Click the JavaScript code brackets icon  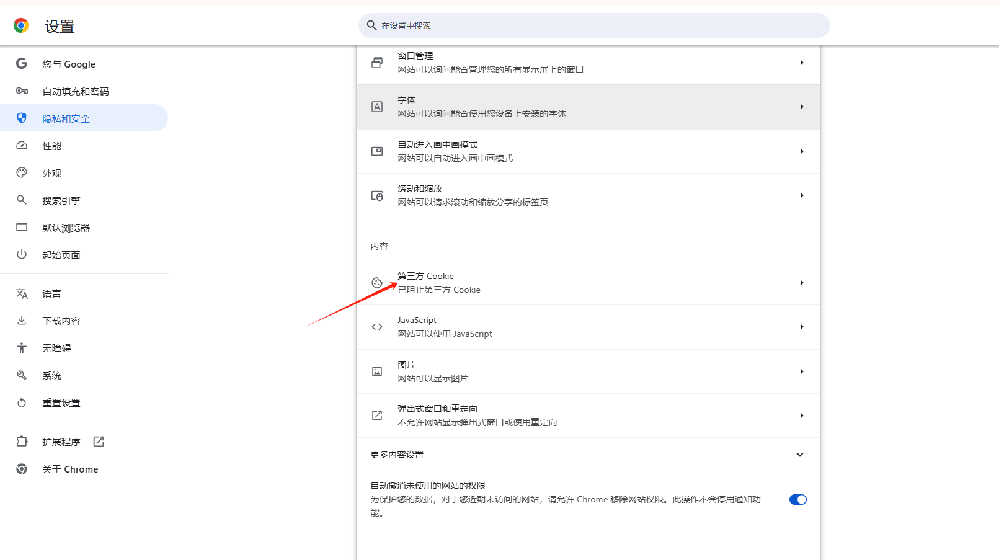click(x=377, y=327)
